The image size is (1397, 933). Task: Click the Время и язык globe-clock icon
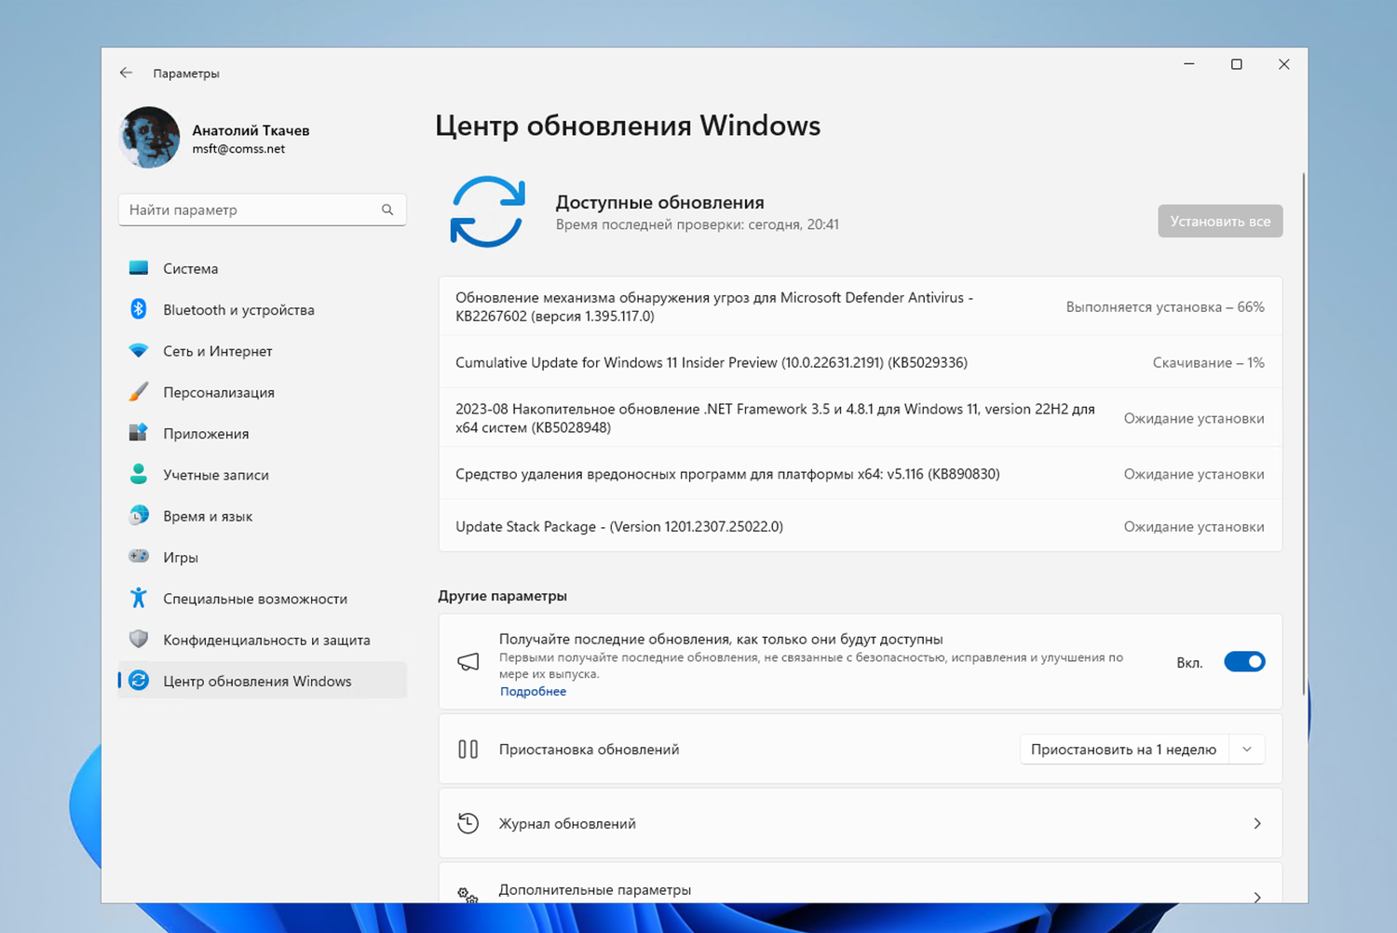(x=139, y=516)
